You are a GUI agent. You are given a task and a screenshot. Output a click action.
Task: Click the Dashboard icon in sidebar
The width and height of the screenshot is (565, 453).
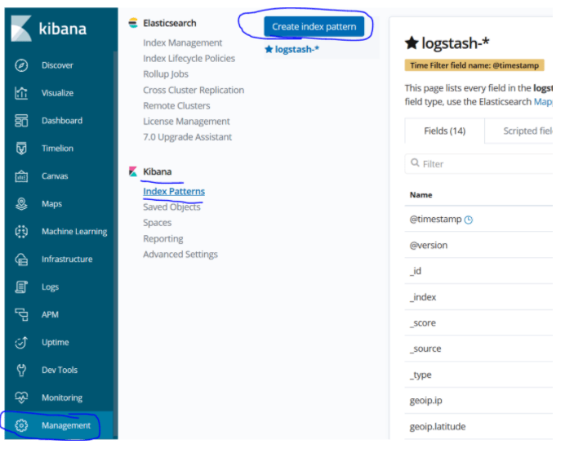coord(21,121)
